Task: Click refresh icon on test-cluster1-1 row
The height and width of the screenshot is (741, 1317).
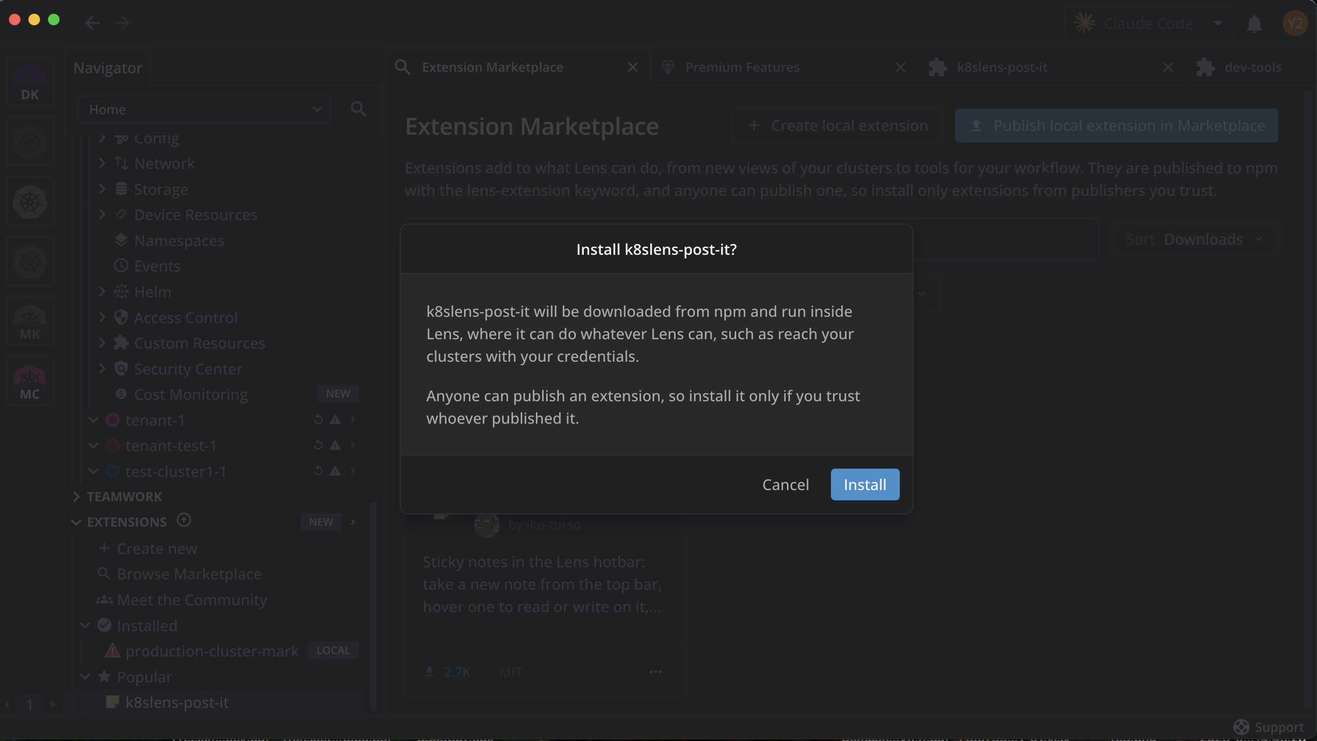Action: [318, 471]
